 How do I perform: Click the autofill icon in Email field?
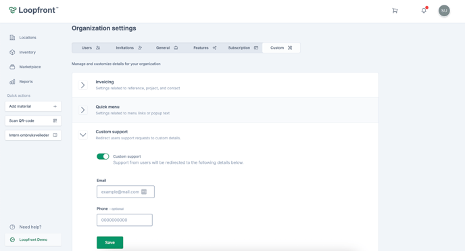(x=144, y=191)
